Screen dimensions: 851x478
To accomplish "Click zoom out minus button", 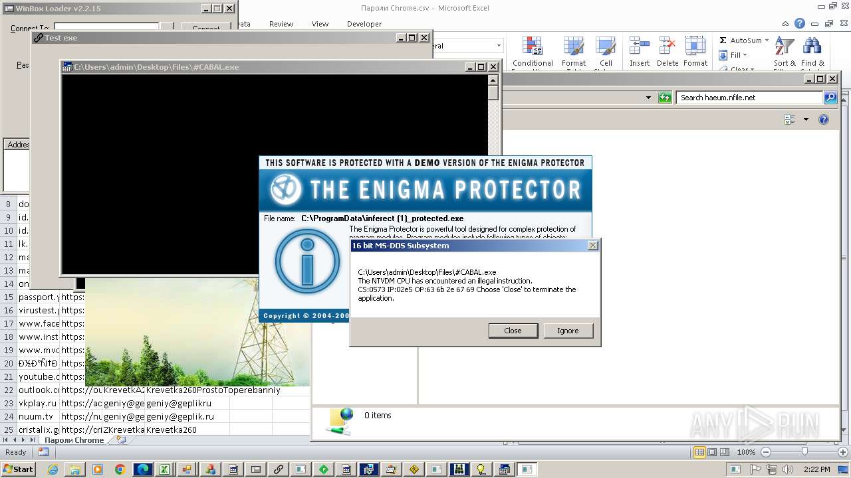I will (x=765, y=452).
